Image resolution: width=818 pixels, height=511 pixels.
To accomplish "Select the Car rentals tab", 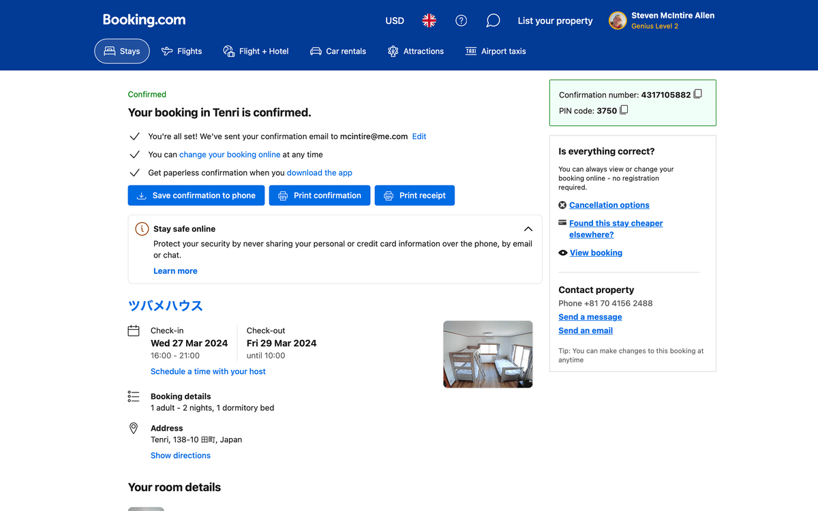I will pyautogui.click(x=337, y=51).
